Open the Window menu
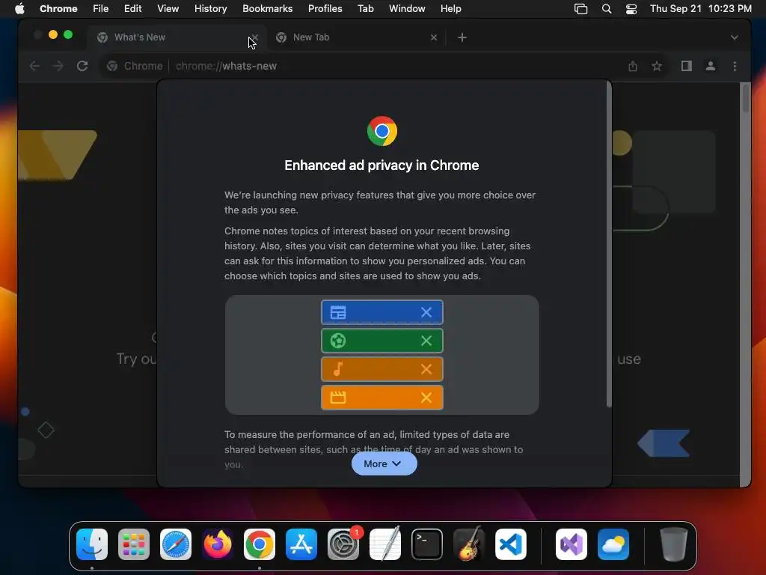This screenshot has width=766, height=575. (x=407, y=9)
